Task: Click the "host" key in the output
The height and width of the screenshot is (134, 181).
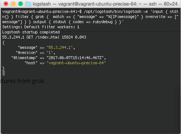Action: [x=31, y=63]
